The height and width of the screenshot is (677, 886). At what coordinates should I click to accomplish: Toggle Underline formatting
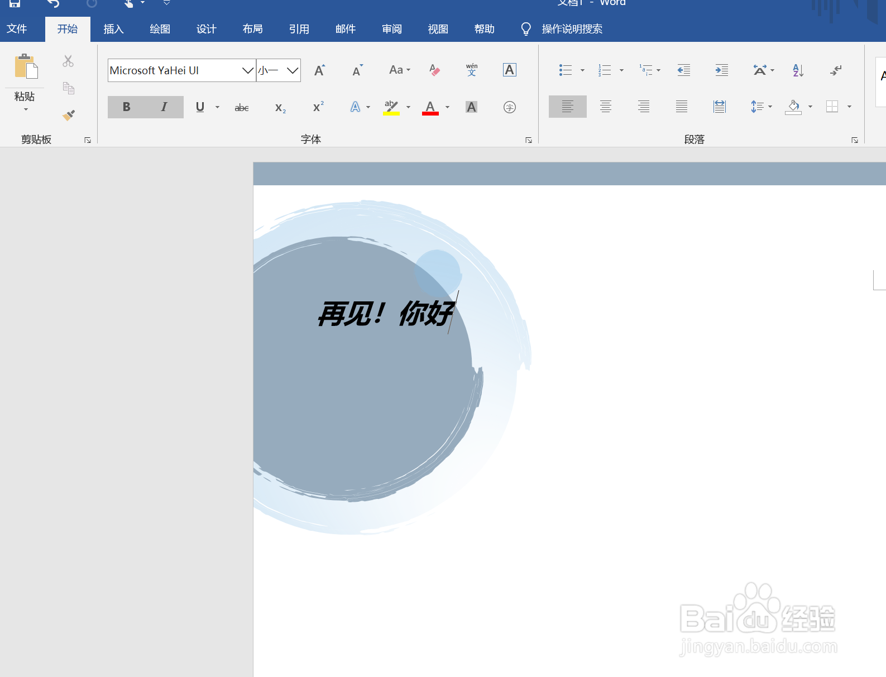pyautogui.click(x=200, y=107)
